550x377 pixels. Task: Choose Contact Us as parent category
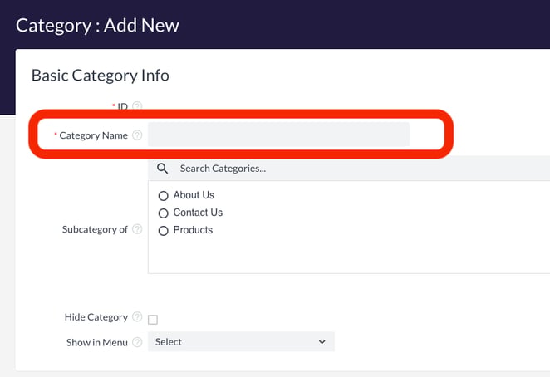point(164,213)
